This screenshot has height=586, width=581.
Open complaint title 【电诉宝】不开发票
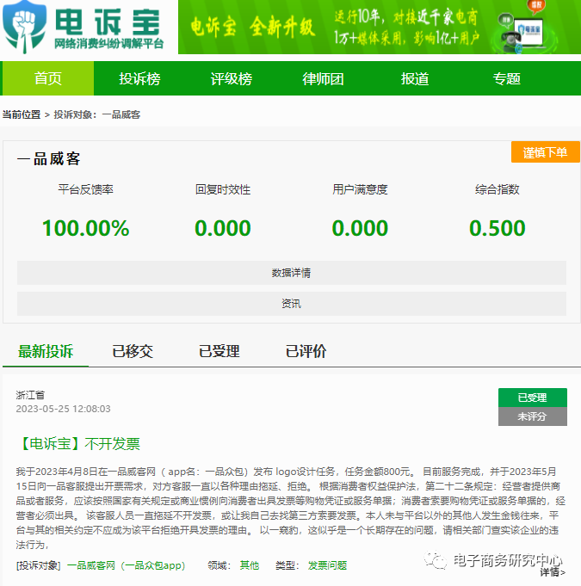click(78, 444)
